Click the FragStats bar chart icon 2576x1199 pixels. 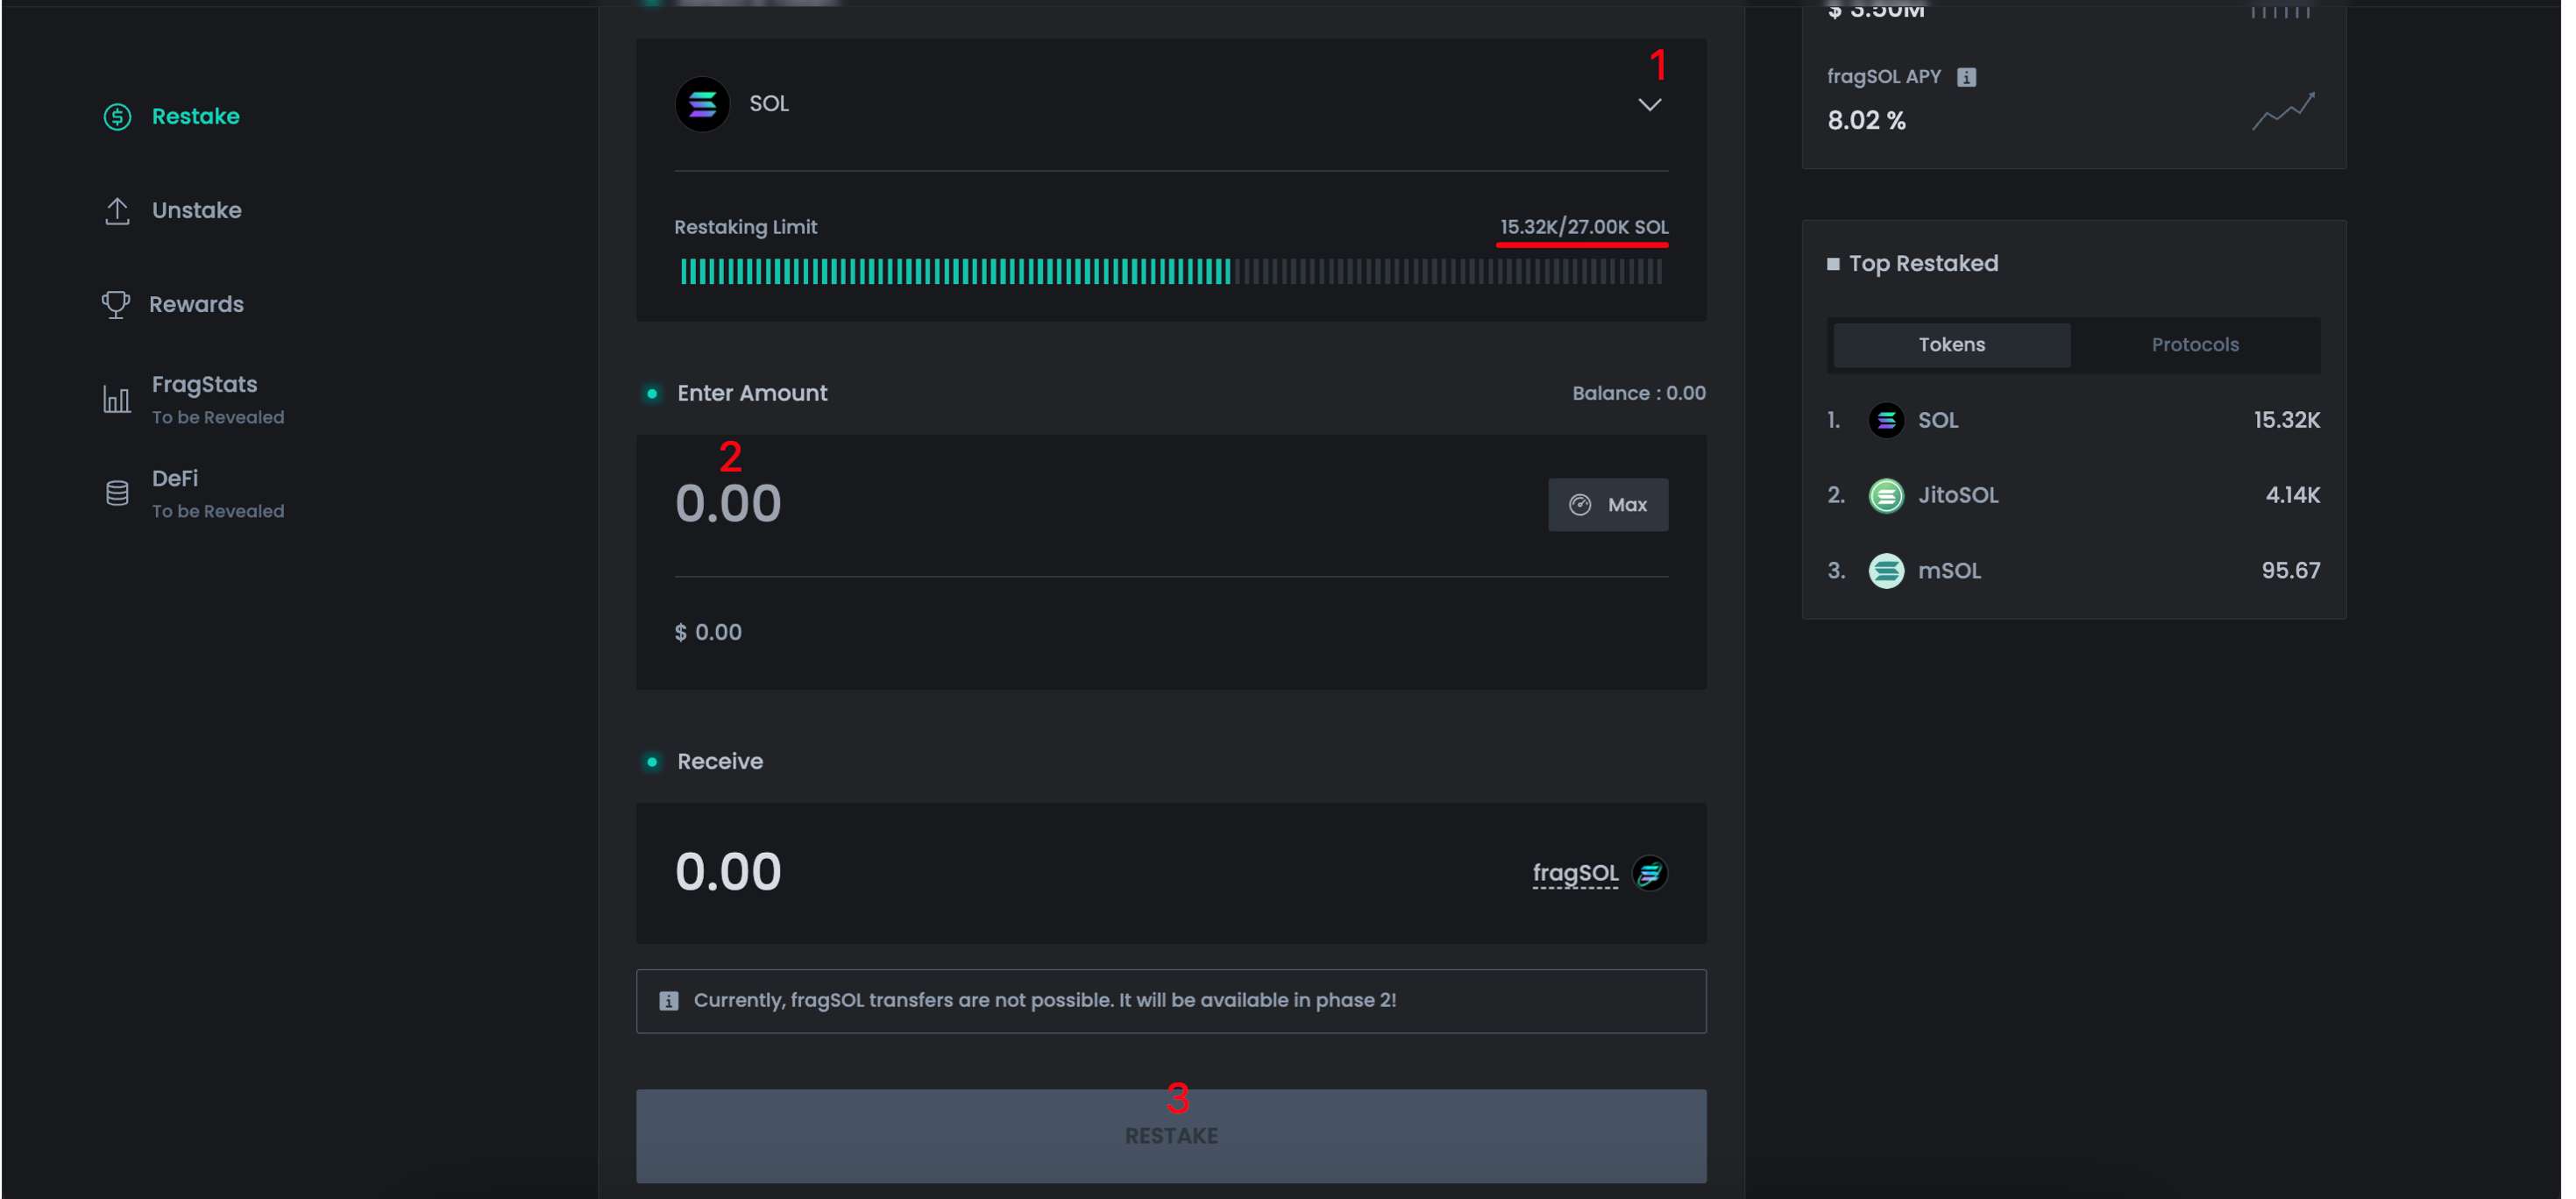pyautogui.click(x=117, y=399)
